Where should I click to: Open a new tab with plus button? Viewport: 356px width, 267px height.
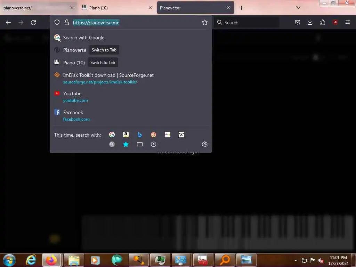241,8
